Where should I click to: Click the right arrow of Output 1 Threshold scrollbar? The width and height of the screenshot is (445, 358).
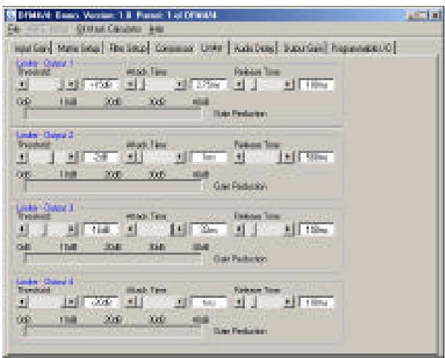[71, 85]
